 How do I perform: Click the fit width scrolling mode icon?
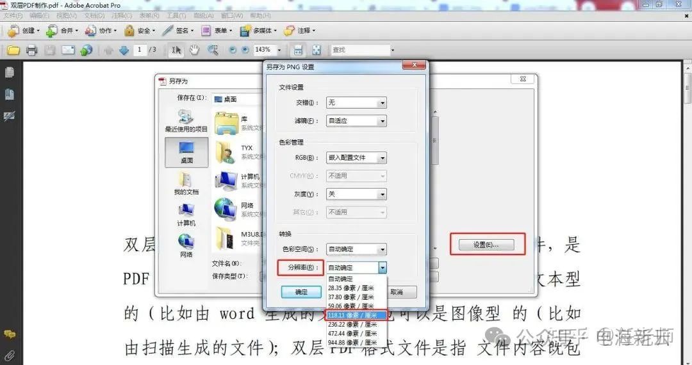[x=299, y=50]
